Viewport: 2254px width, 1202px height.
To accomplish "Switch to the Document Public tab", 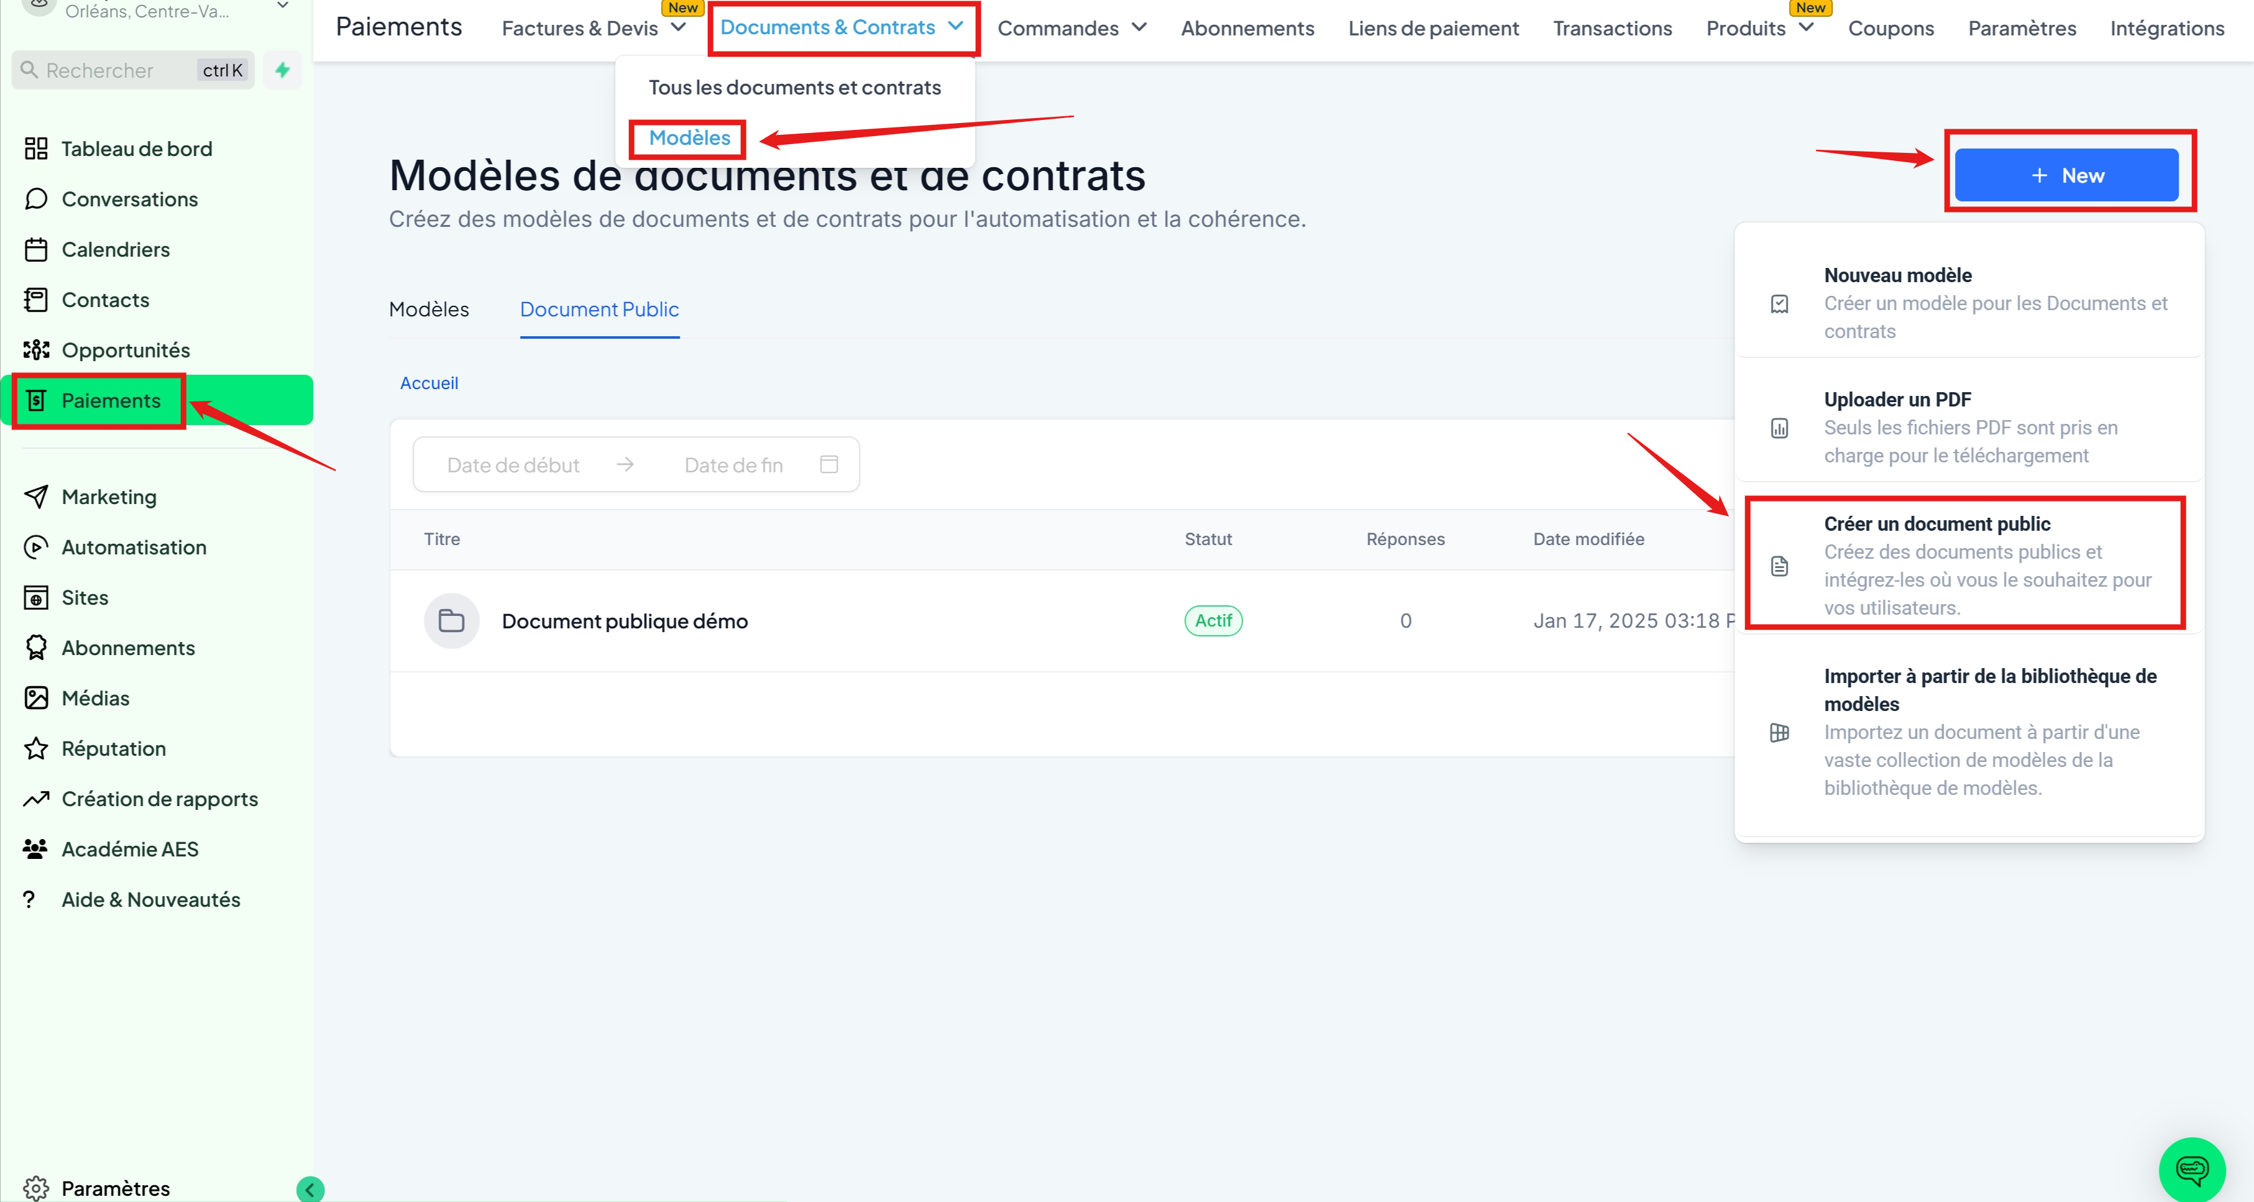I will point(599,310).
